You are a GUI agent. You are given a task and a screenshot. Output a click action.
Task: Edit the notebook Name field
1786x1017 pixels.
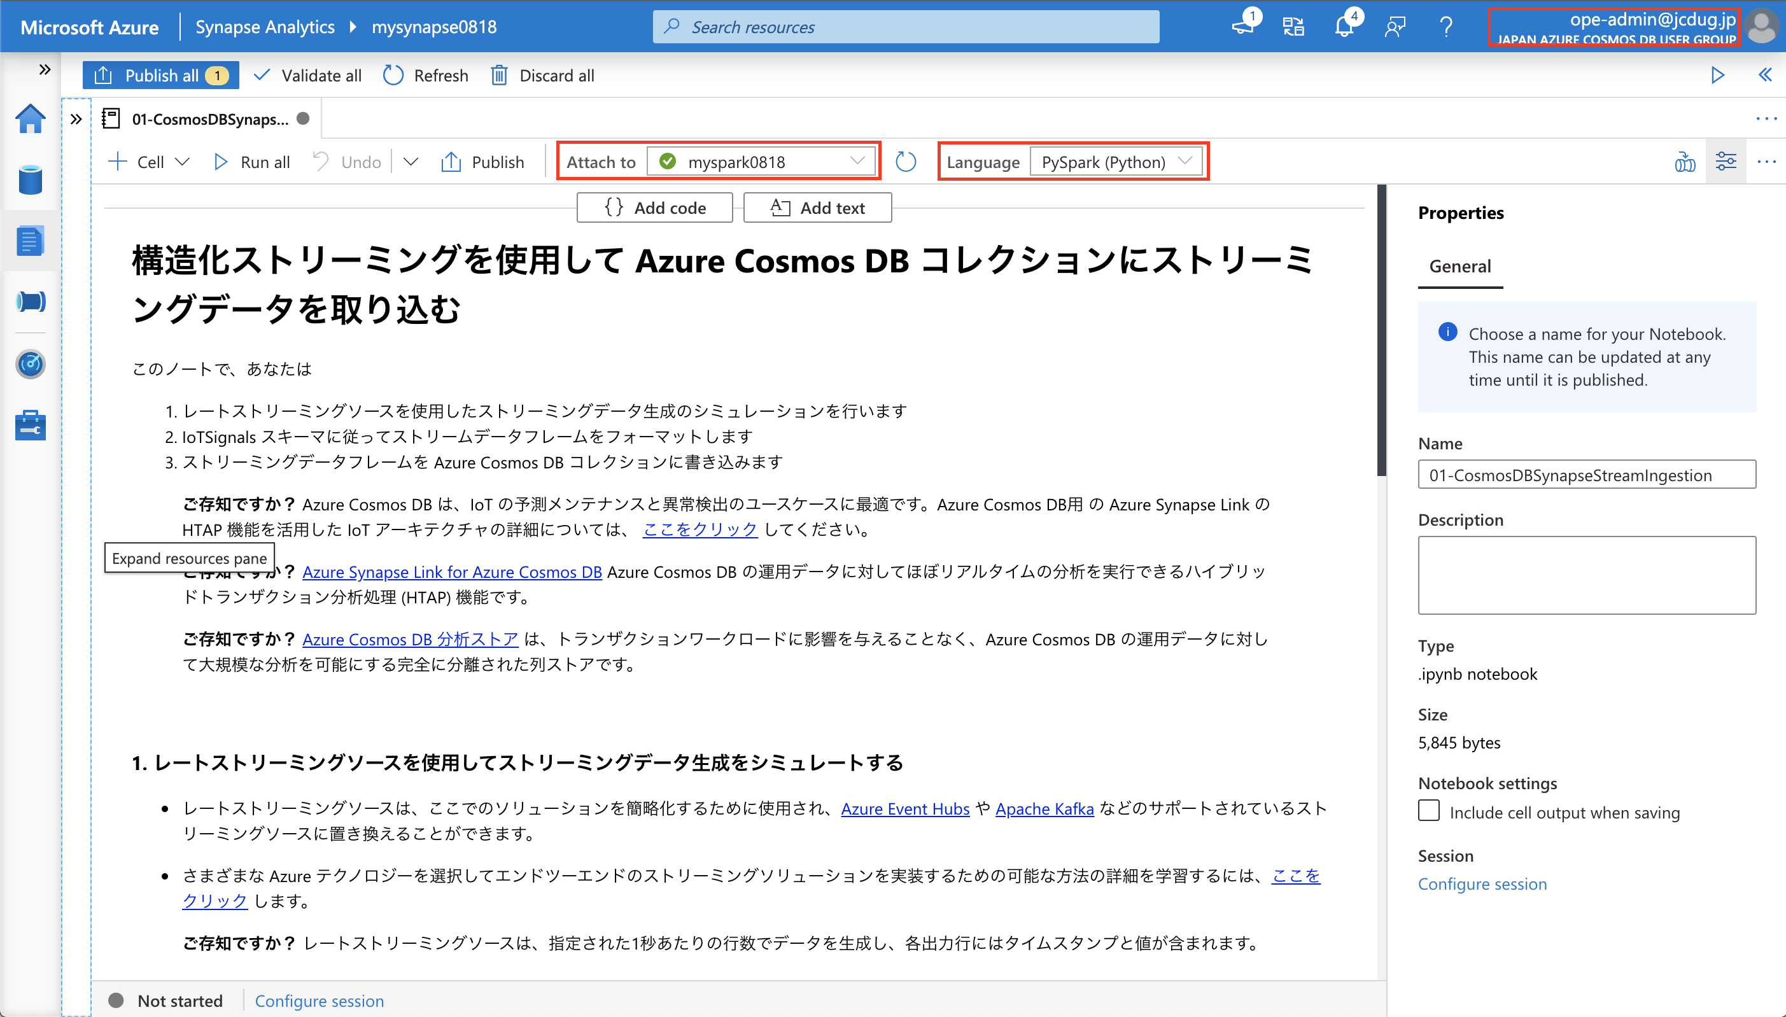pos(1586,474)
